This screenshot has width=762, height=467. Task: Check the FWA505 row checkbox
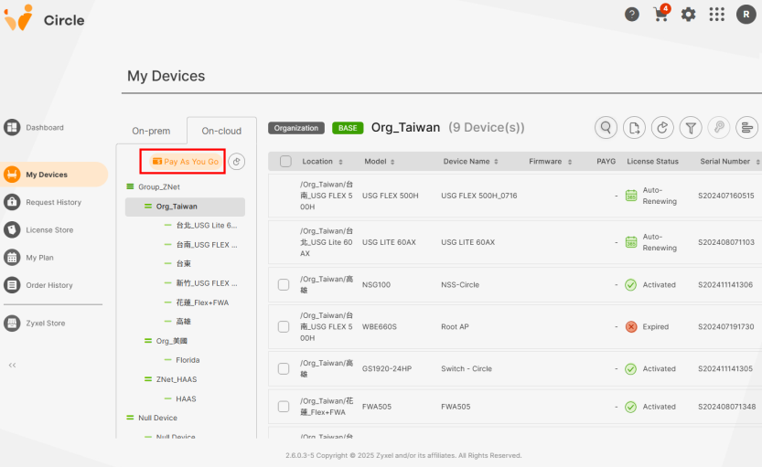click(x=284, y=407)
